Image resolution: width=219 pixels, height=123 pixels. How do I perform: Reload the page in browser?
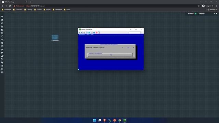click(x=10, y=6)
